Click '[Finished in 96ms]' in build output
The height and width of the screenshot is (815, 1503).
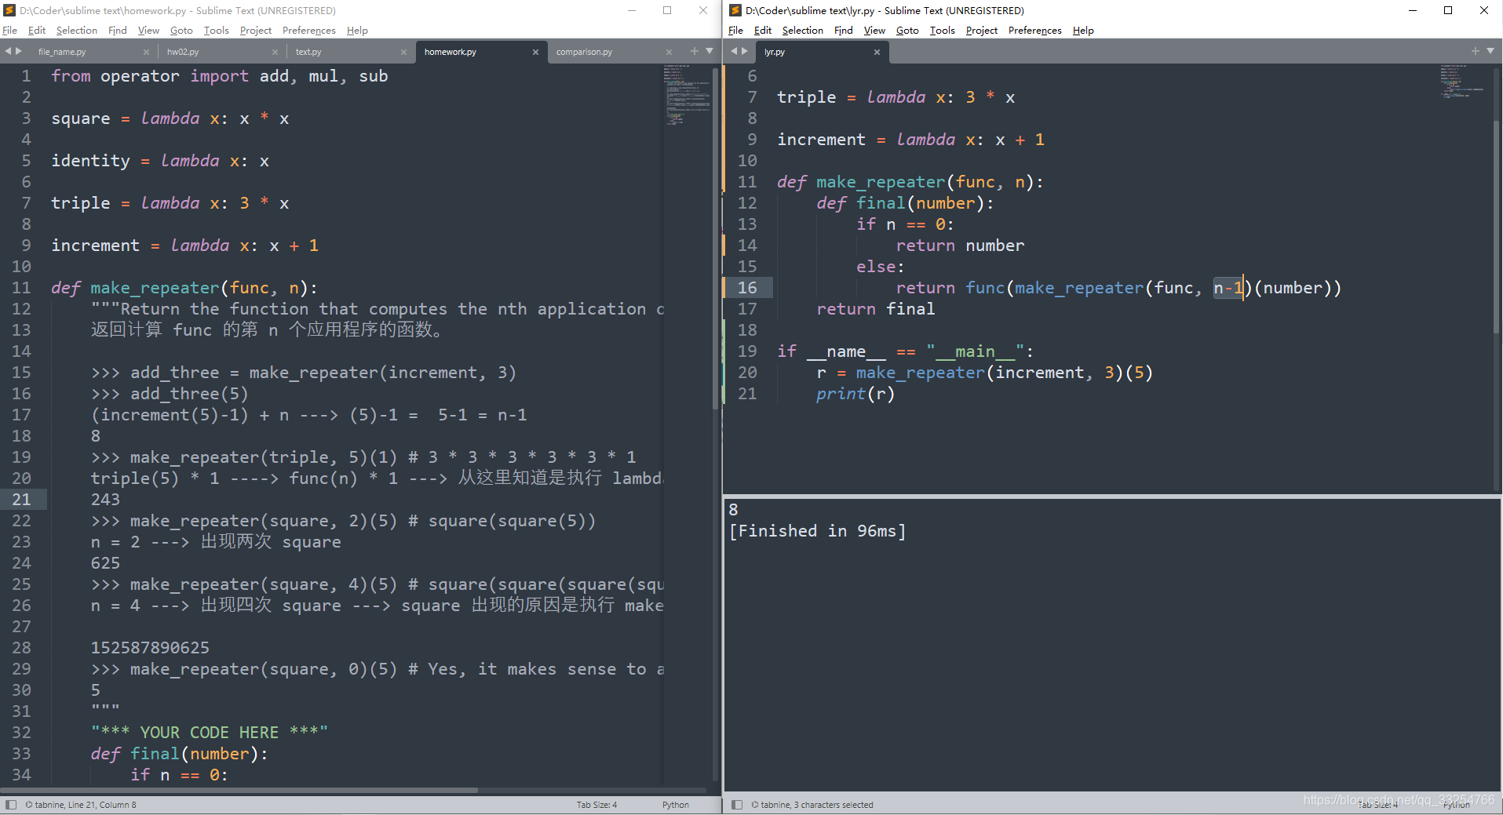click(x=817, y=531)
